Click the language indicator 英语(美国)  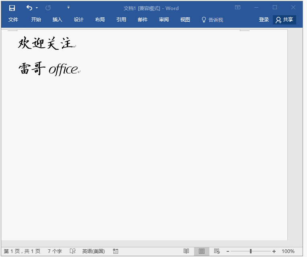[x=93, y=251]
